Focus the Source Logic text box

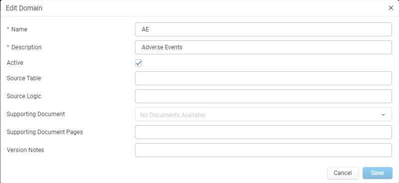[x=264, y=96]
